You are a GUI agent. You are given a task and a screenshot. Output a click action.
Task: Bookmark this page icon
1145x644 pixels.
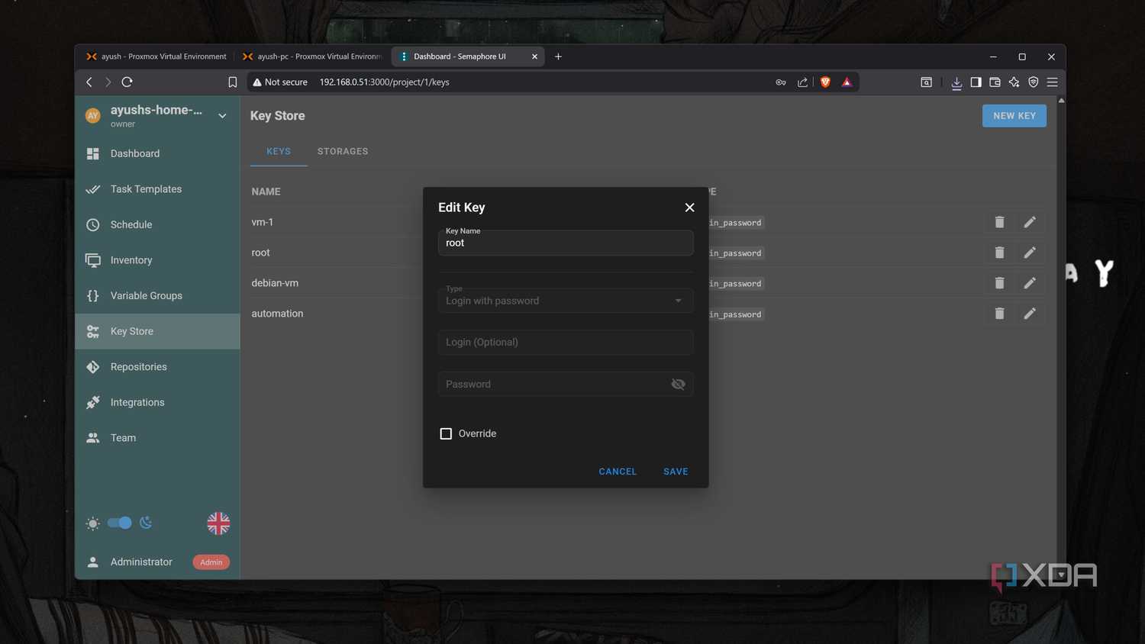click(233, 82)
